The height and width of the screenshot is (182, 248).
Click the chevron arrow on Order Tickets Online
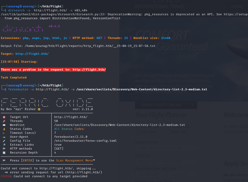[192, 105]
